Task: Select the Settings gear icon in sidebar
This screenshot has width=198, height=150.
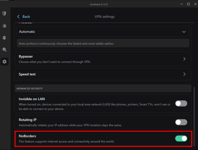Action: pyautogui.click(x=4, y=62)
